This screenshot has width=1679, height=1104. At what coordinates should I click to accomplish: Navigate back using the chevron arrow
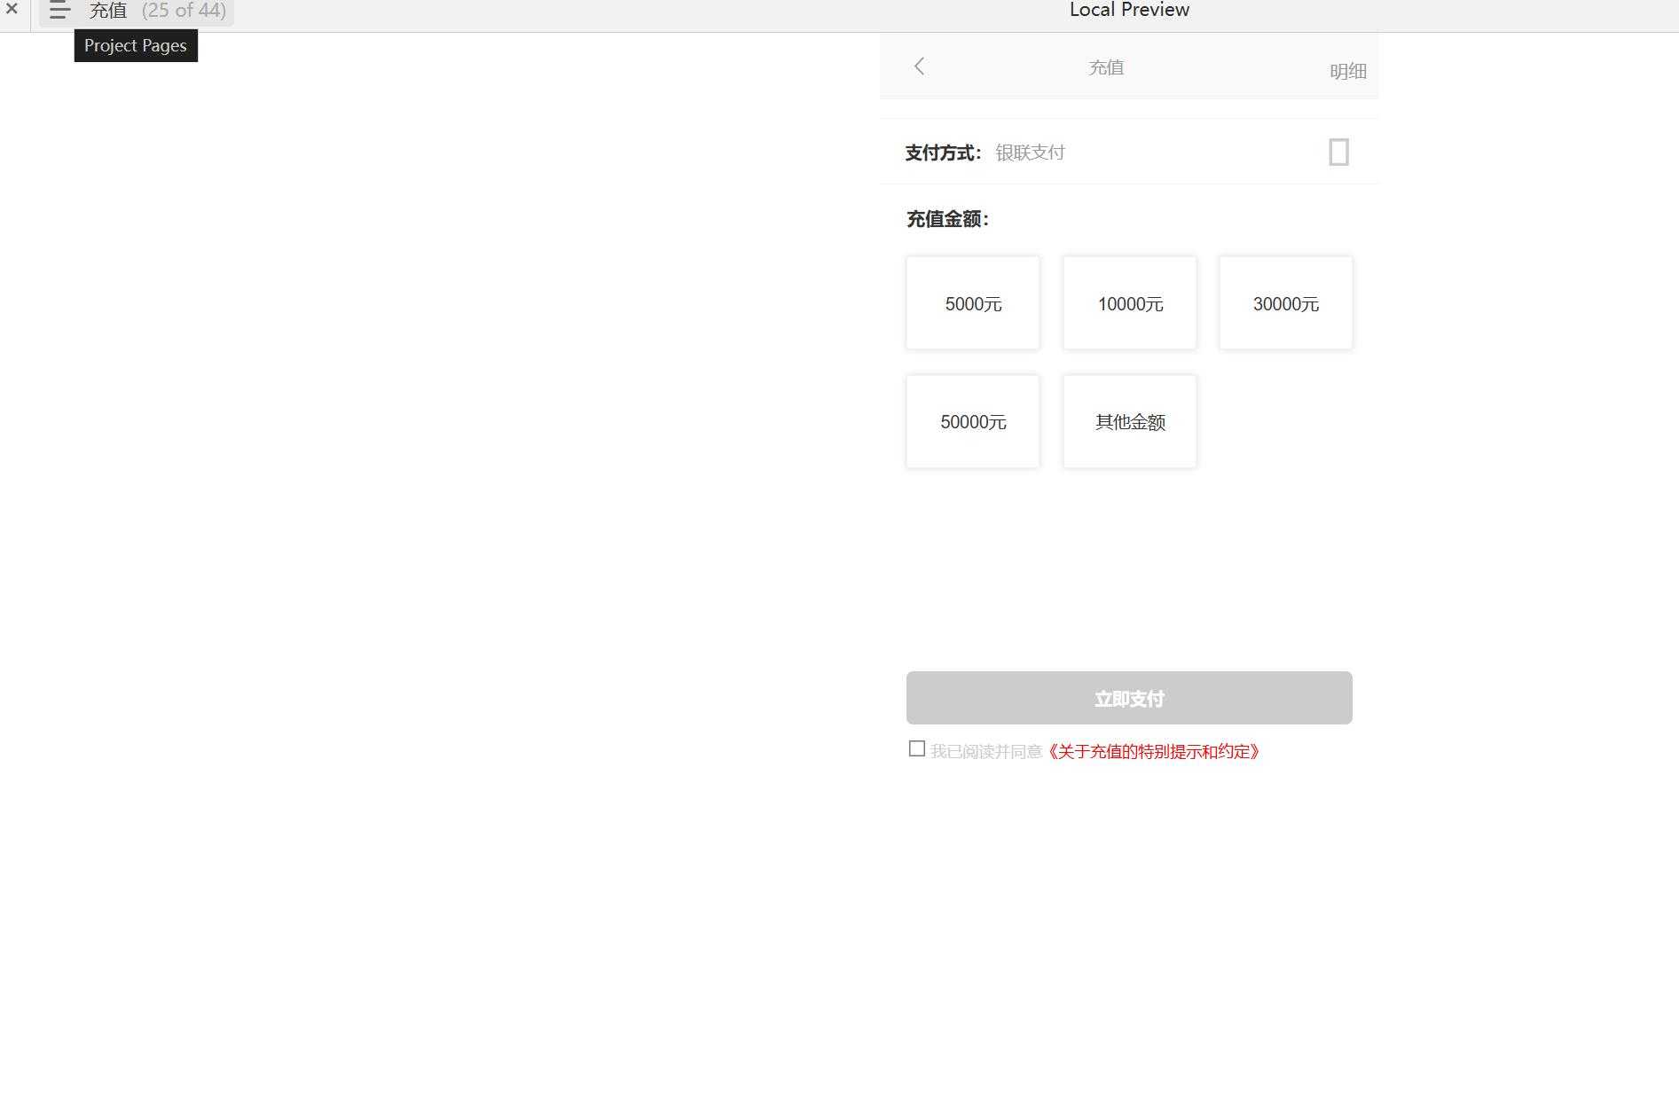click(919, 66)
